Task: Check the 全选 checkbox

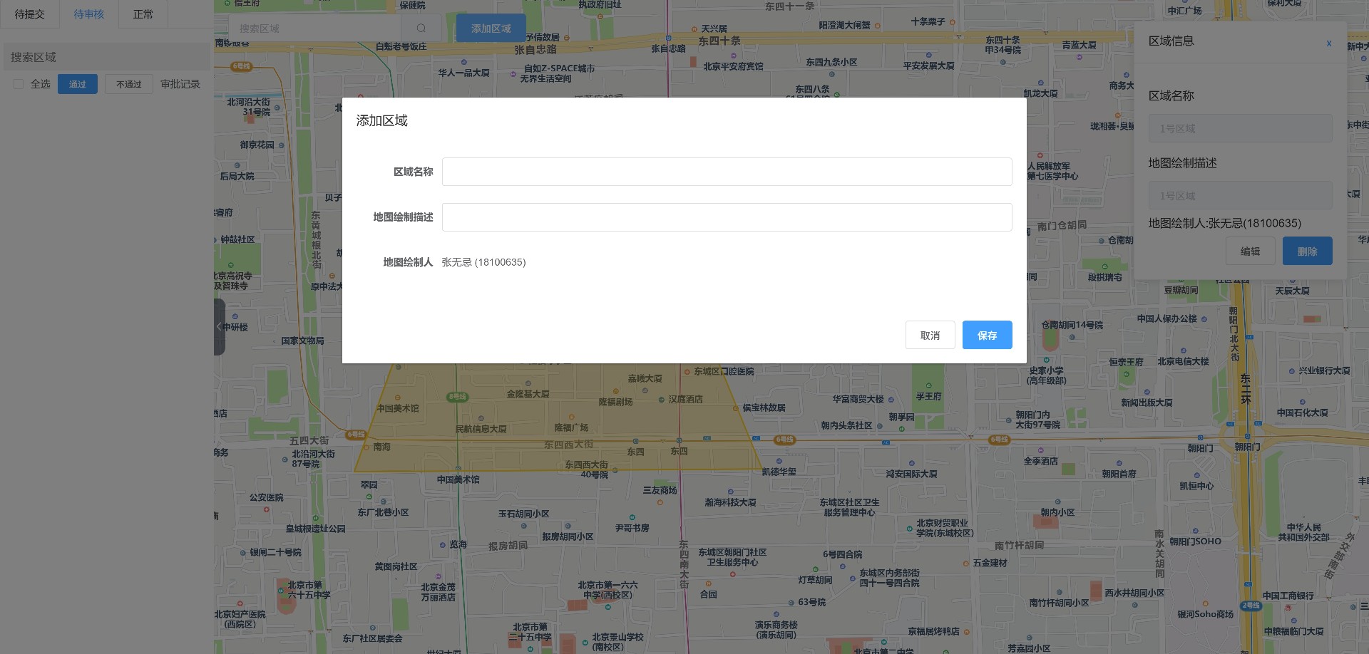Action: 19,83
